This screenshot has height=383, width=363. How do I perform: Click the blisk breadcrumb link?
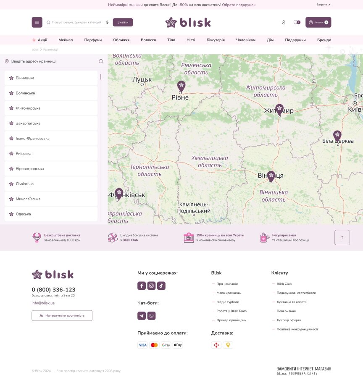[35, 50]
